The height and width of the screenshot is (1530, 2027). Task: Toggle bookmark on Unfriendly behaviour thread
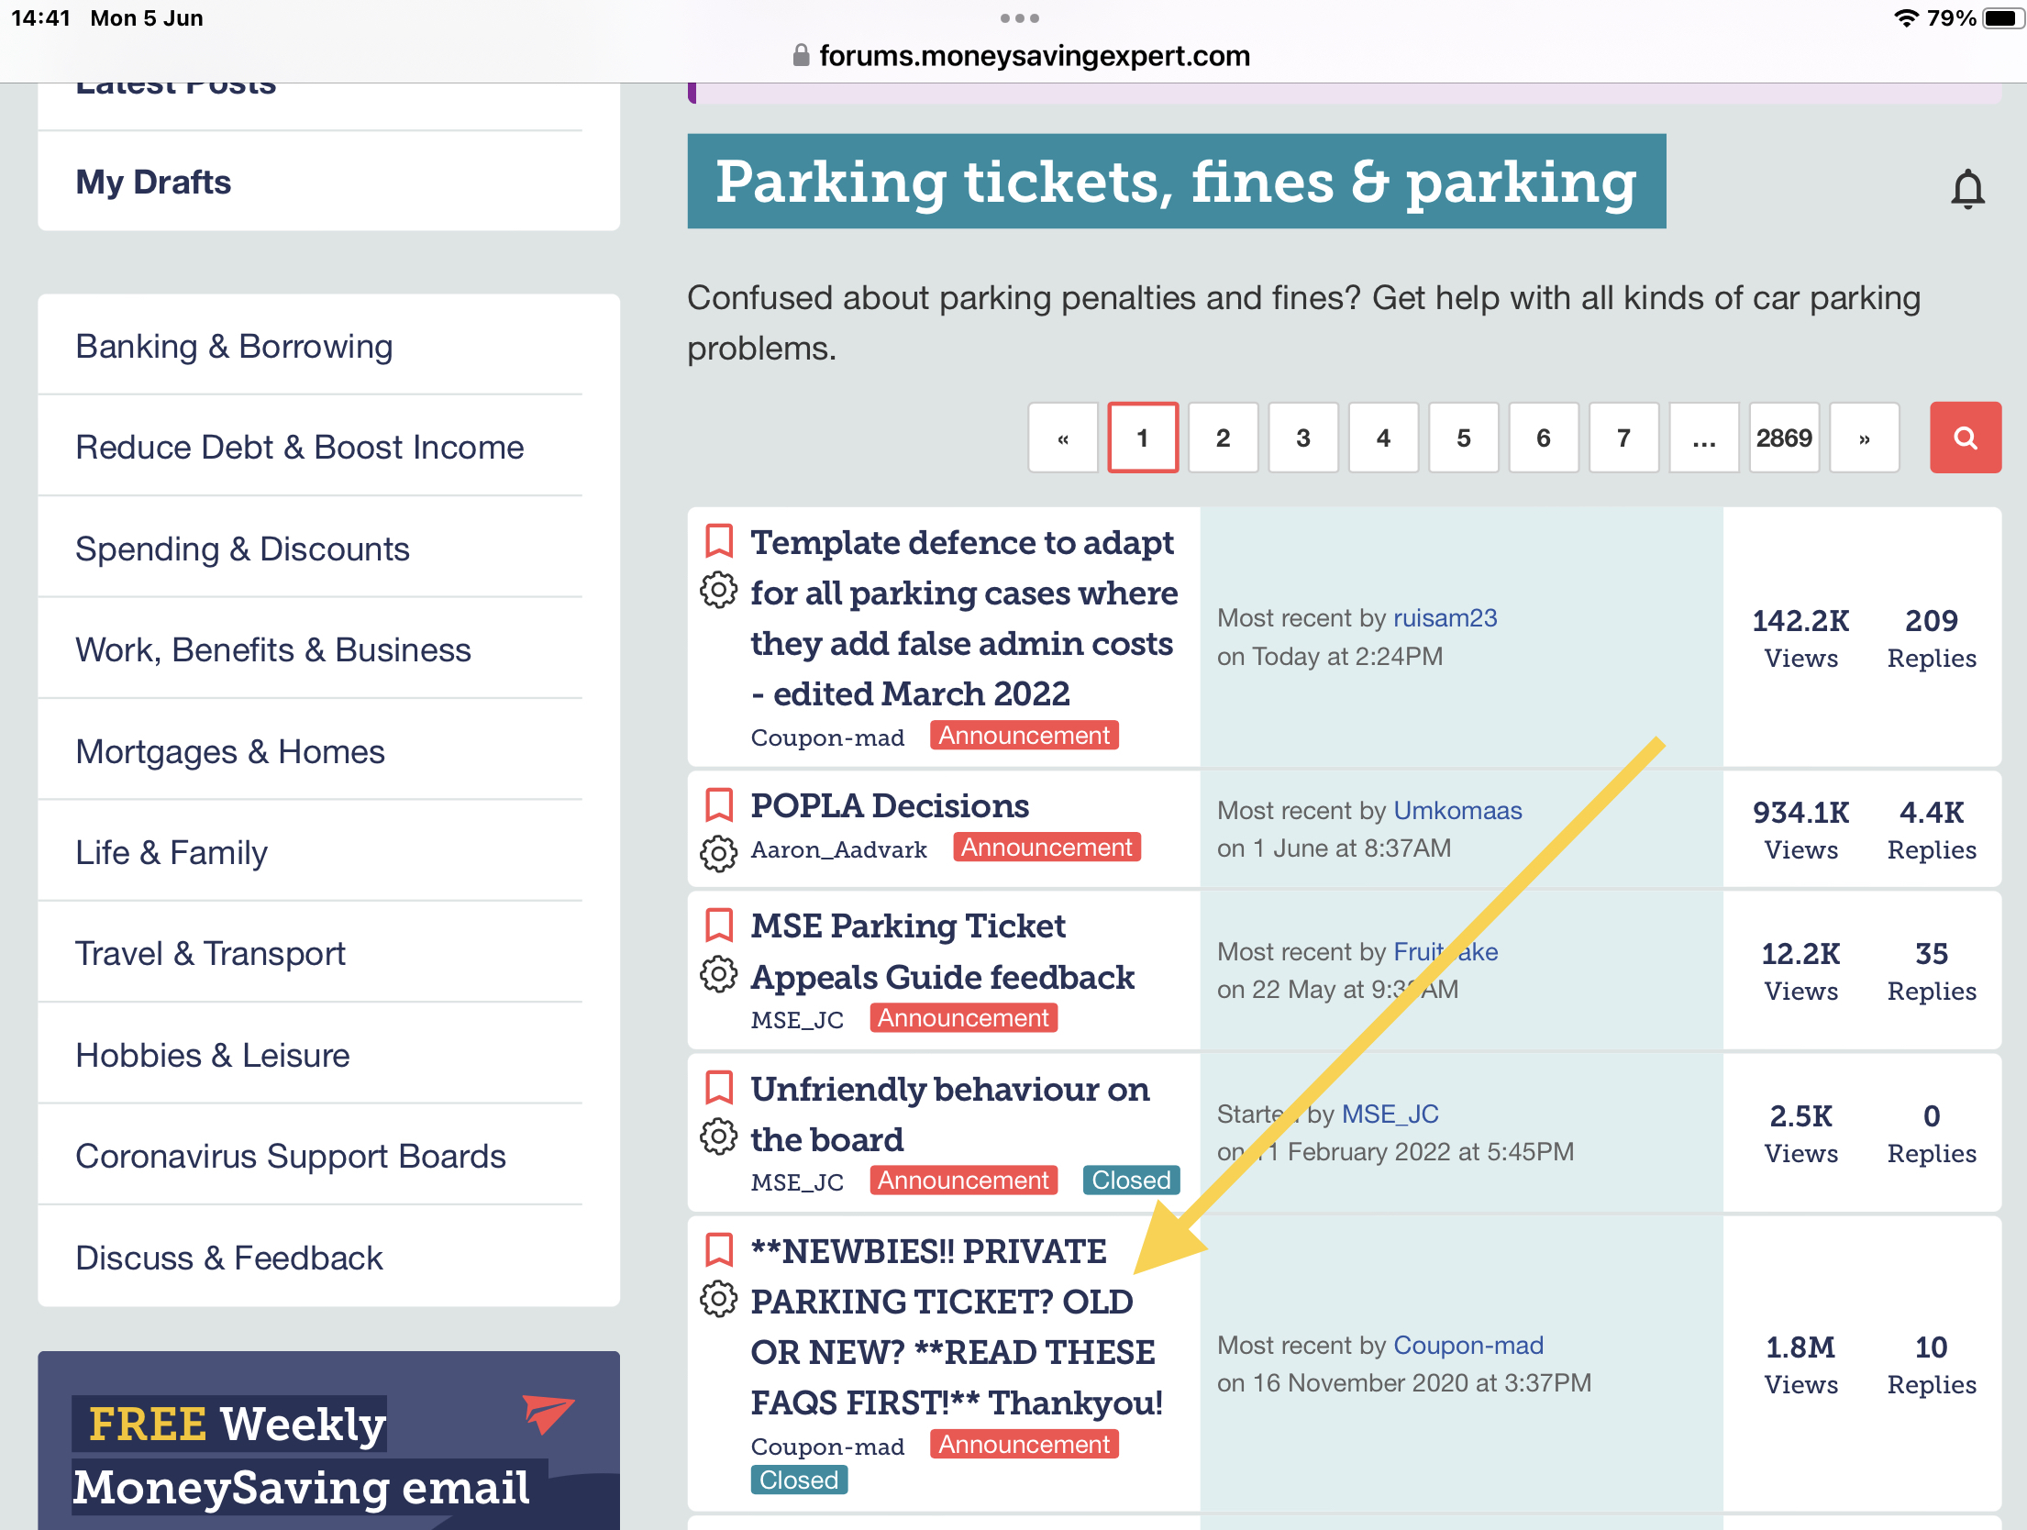tap(719, 1088)
